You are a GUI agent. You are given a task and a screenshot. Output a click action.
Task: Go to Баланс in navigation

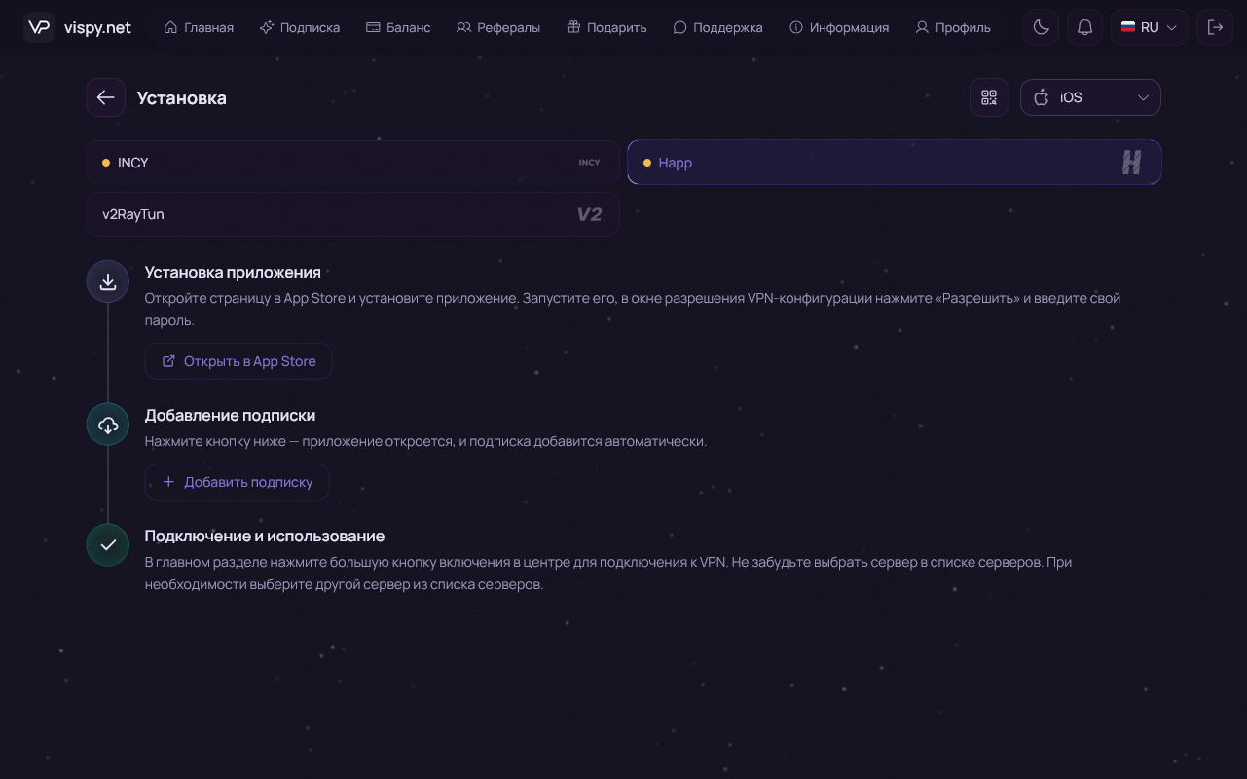pos(398,27)
